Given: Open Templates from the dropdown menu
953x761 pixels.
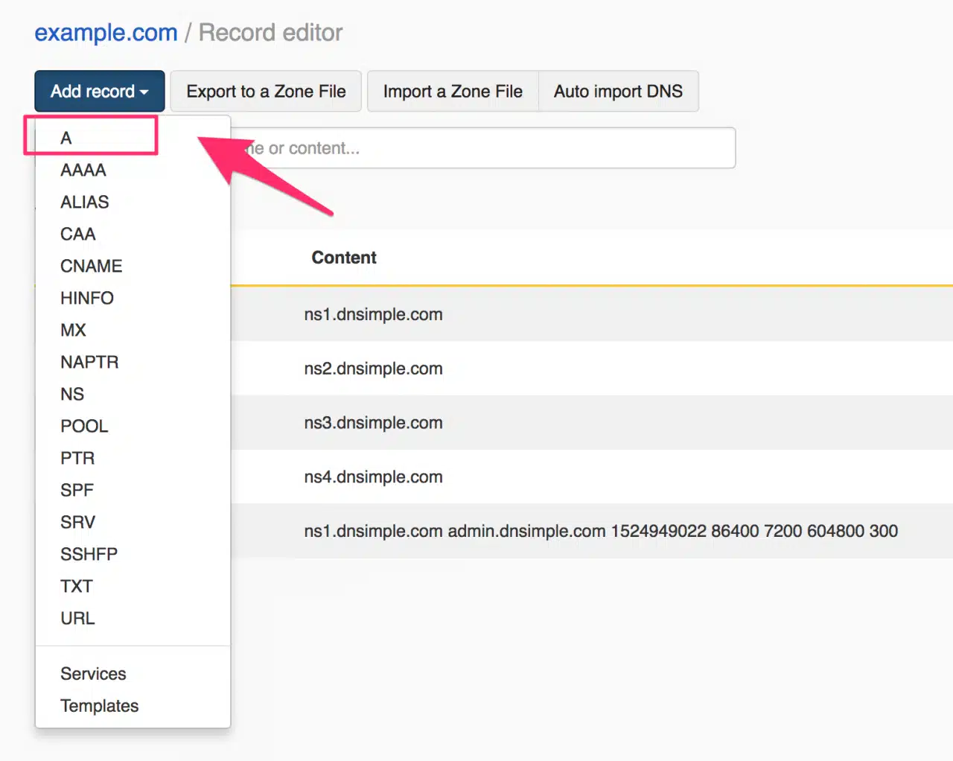Looking at the screenshot, I should [133, 706].
